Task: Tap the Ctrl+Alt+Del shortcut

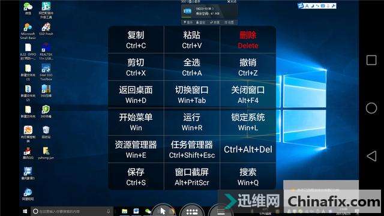Action: (x=248, y=149)
